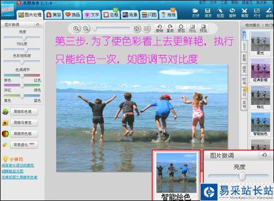This screenshot has width=274, height=201.
Task: Zoom out with the magnifier minus icon
Action: pos(85,28)
